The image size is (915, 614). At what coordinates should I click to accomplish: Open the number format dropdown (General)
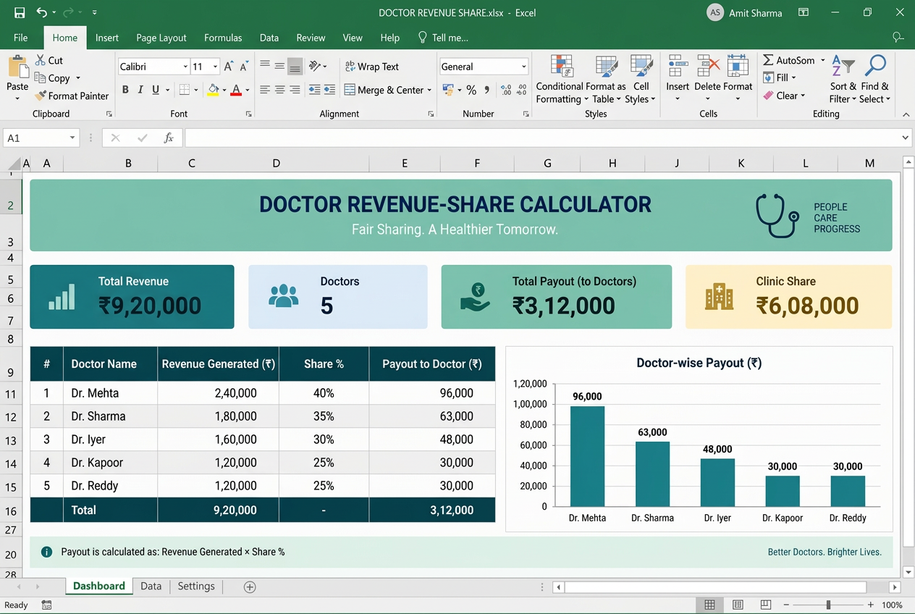[523, 67]
